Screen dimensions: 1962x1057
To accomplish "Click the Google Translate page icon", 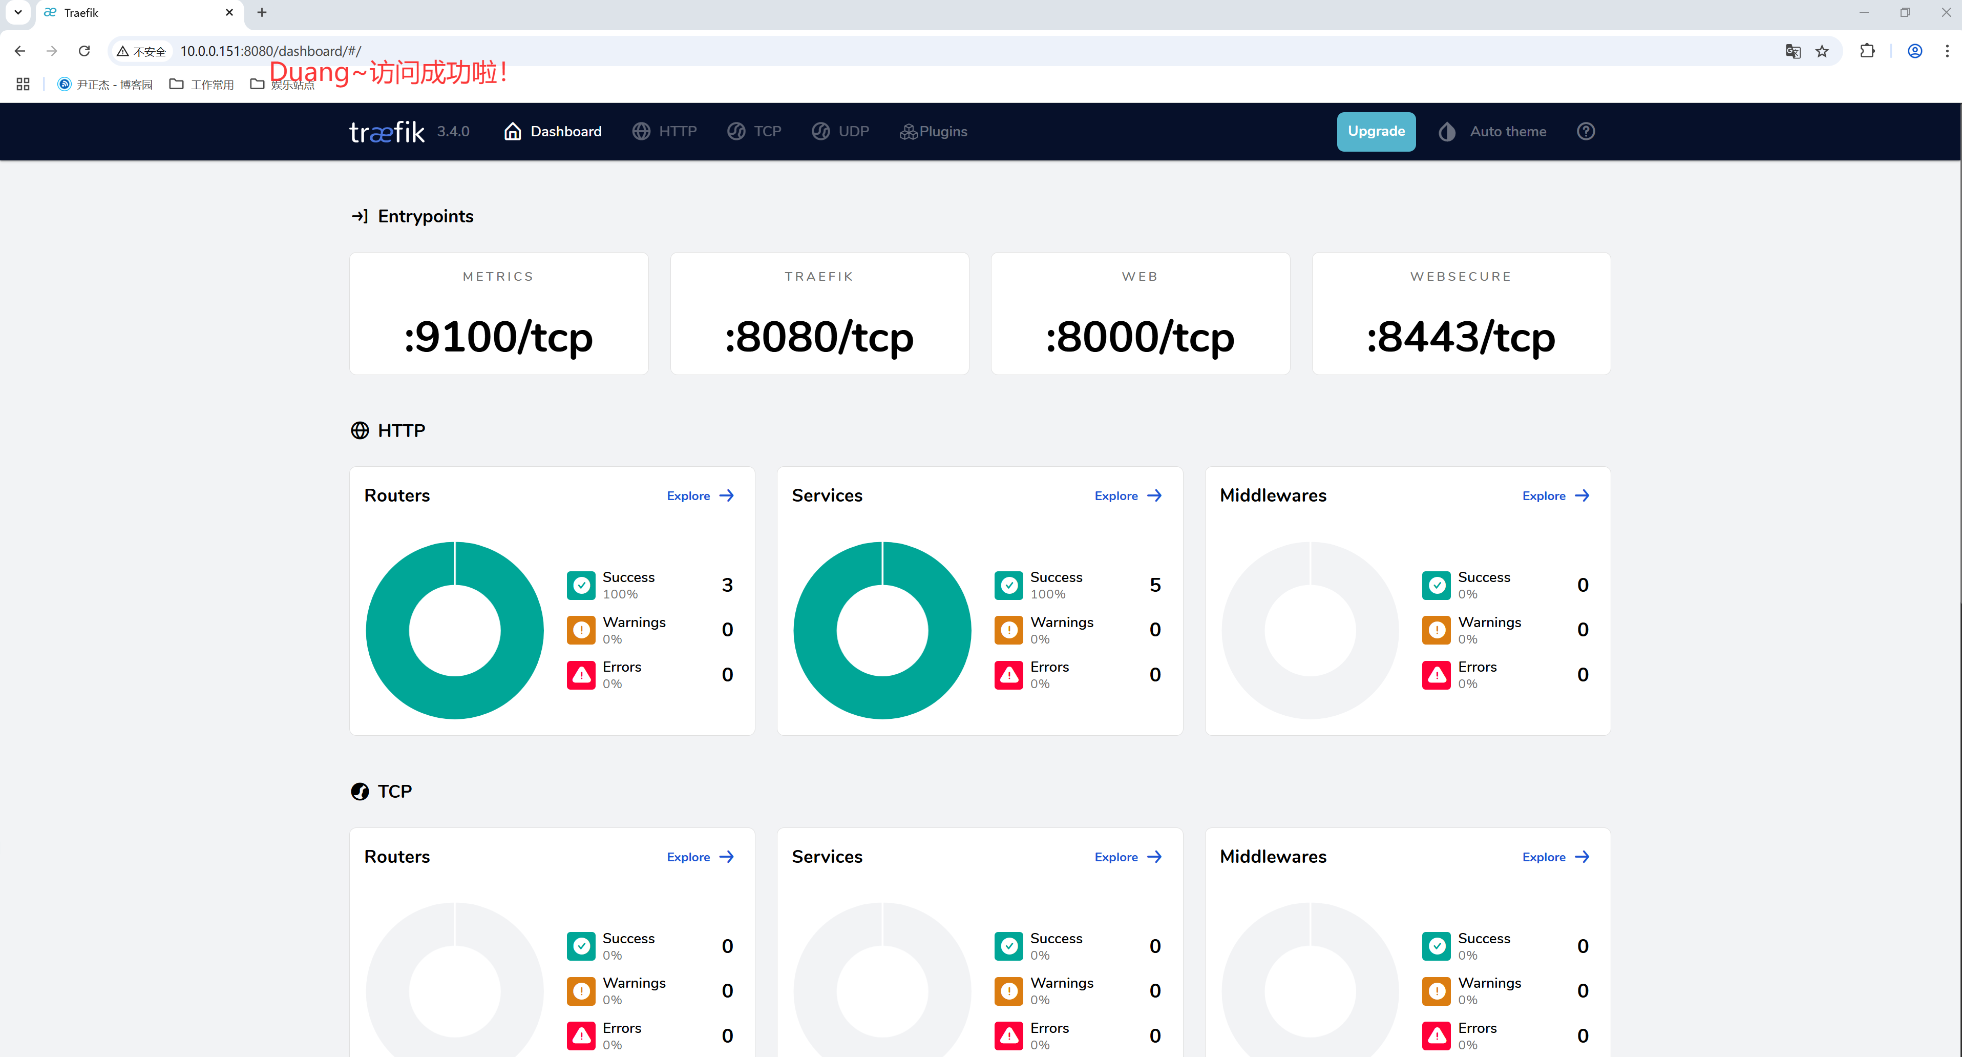I will pos(1792,51).
